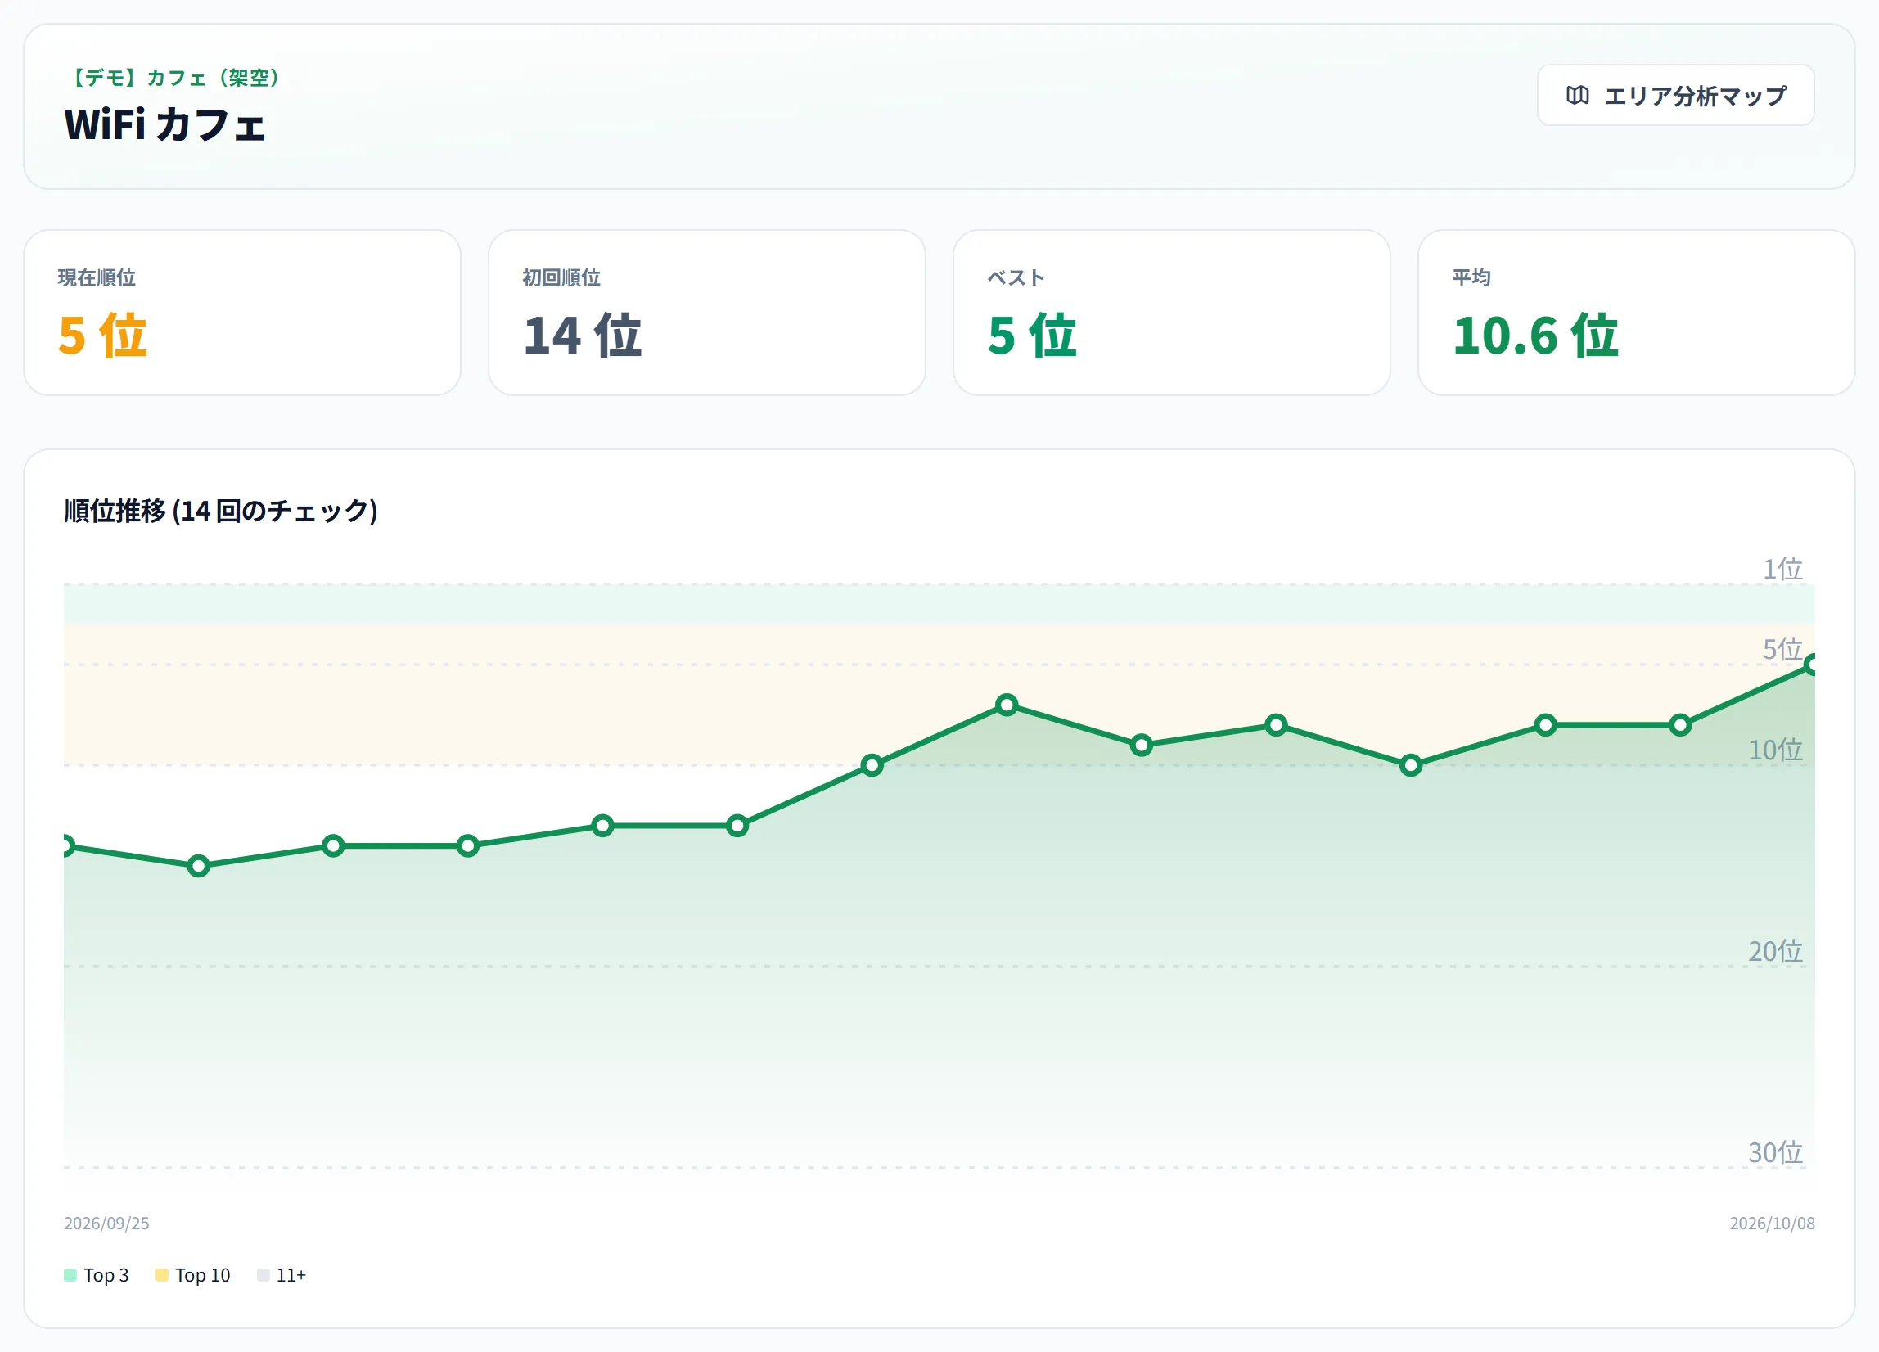Click the gray 11+ legend swatch
The width and height of the screenshot is (1879, 1352).
click(264, 1275)
